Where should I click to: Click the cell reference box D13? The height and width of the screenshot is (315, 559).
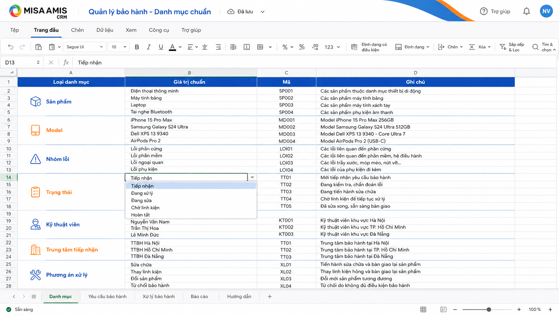point(22,63)
